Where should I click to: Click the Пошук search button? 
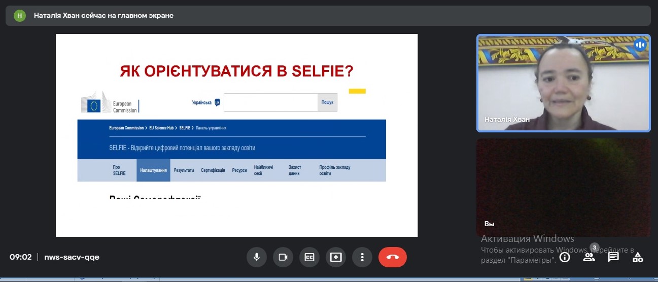point(327,102)
